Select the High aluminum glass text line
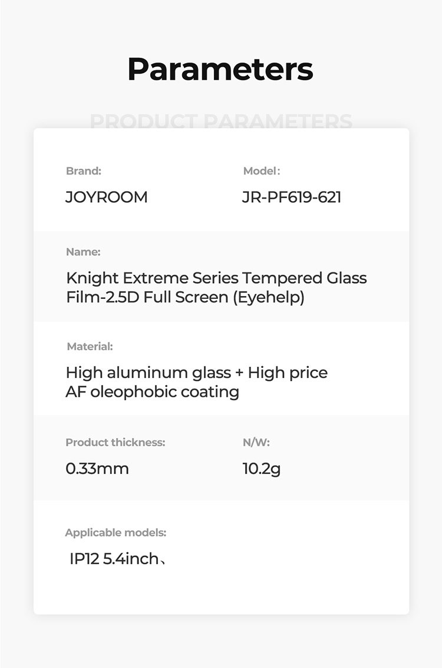 197,373
